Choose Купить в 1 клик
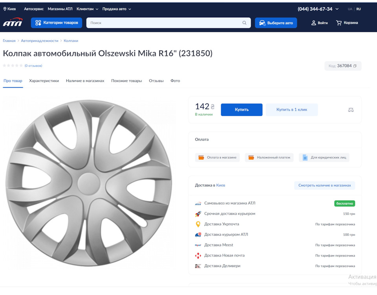This screenshot has height=295, width=377. pyautogui.click(x=292, y=110)
